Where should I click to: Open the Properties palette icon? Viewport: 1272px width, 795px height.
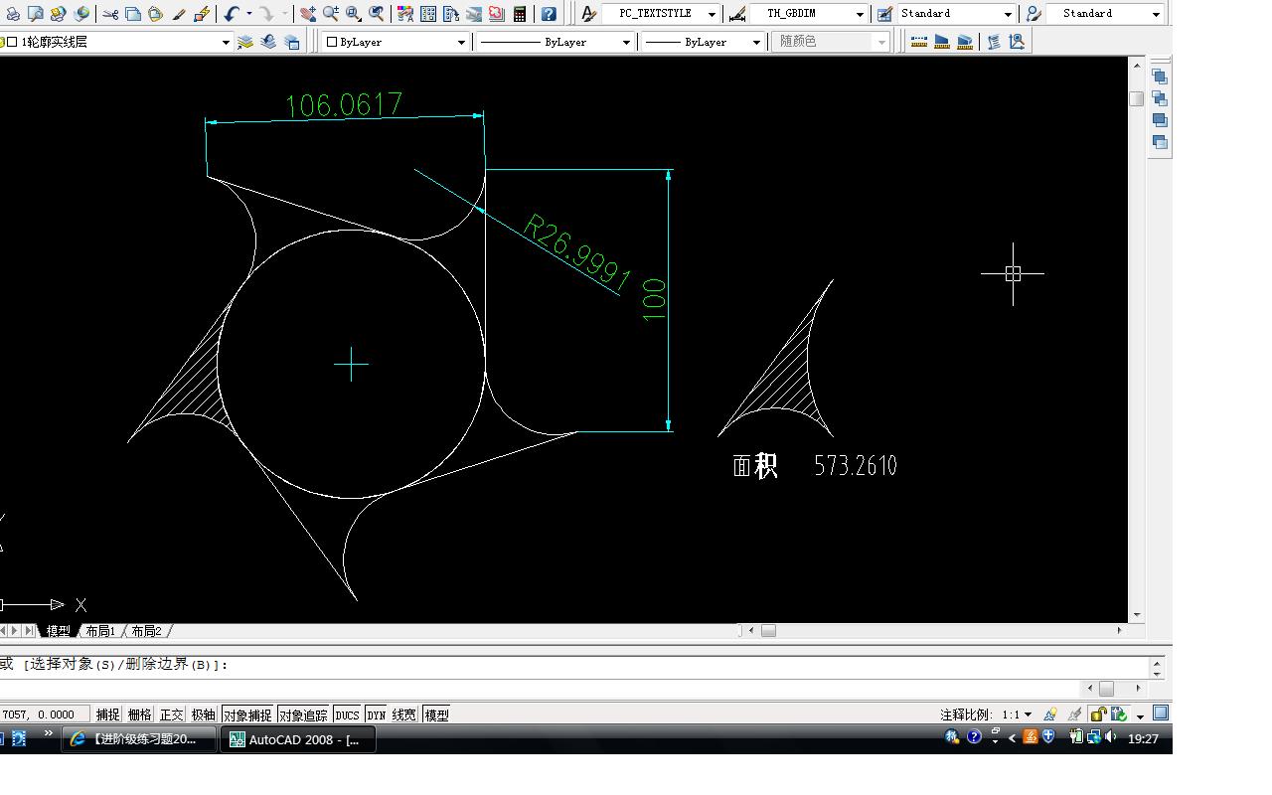pyautogui.click(x=405, y=14)
